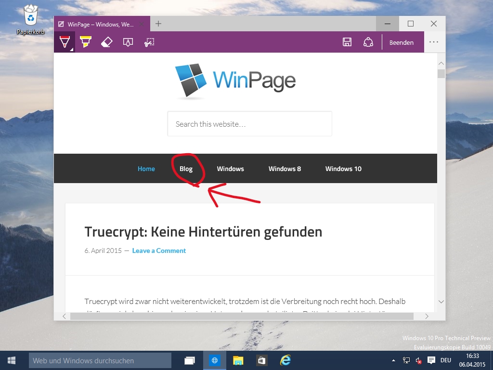Open Task View in the taskbar
Image resolution: width=493 pixels, height=370 pixels.
click(x=190, y=360)
